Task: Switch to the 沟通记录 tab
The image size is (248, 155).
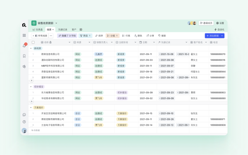Action: coord(63,30)
